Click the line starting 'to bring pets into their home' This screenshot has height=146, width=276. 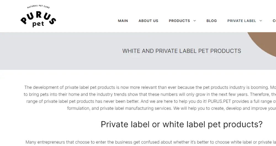[150, 94]
